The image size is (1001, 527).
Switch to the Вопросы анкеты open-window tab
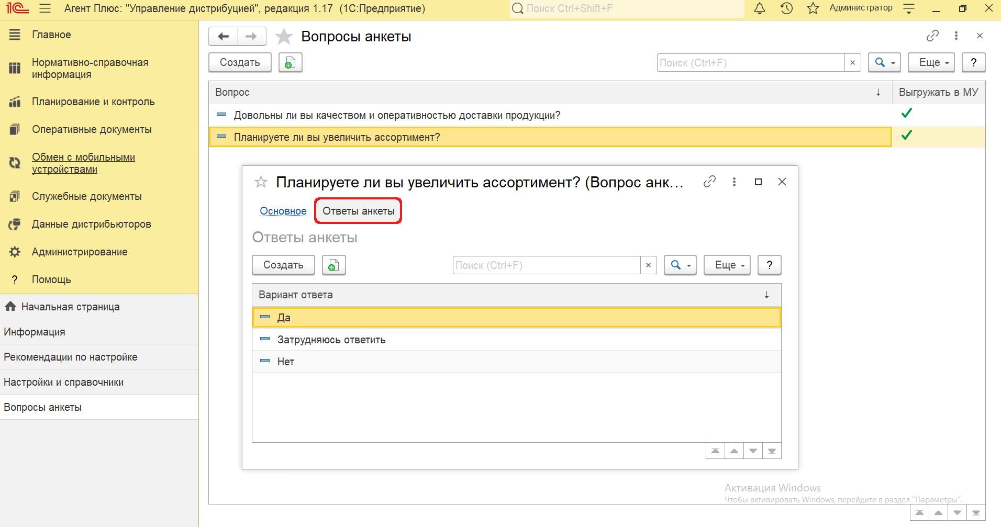[x=99, y=407]
